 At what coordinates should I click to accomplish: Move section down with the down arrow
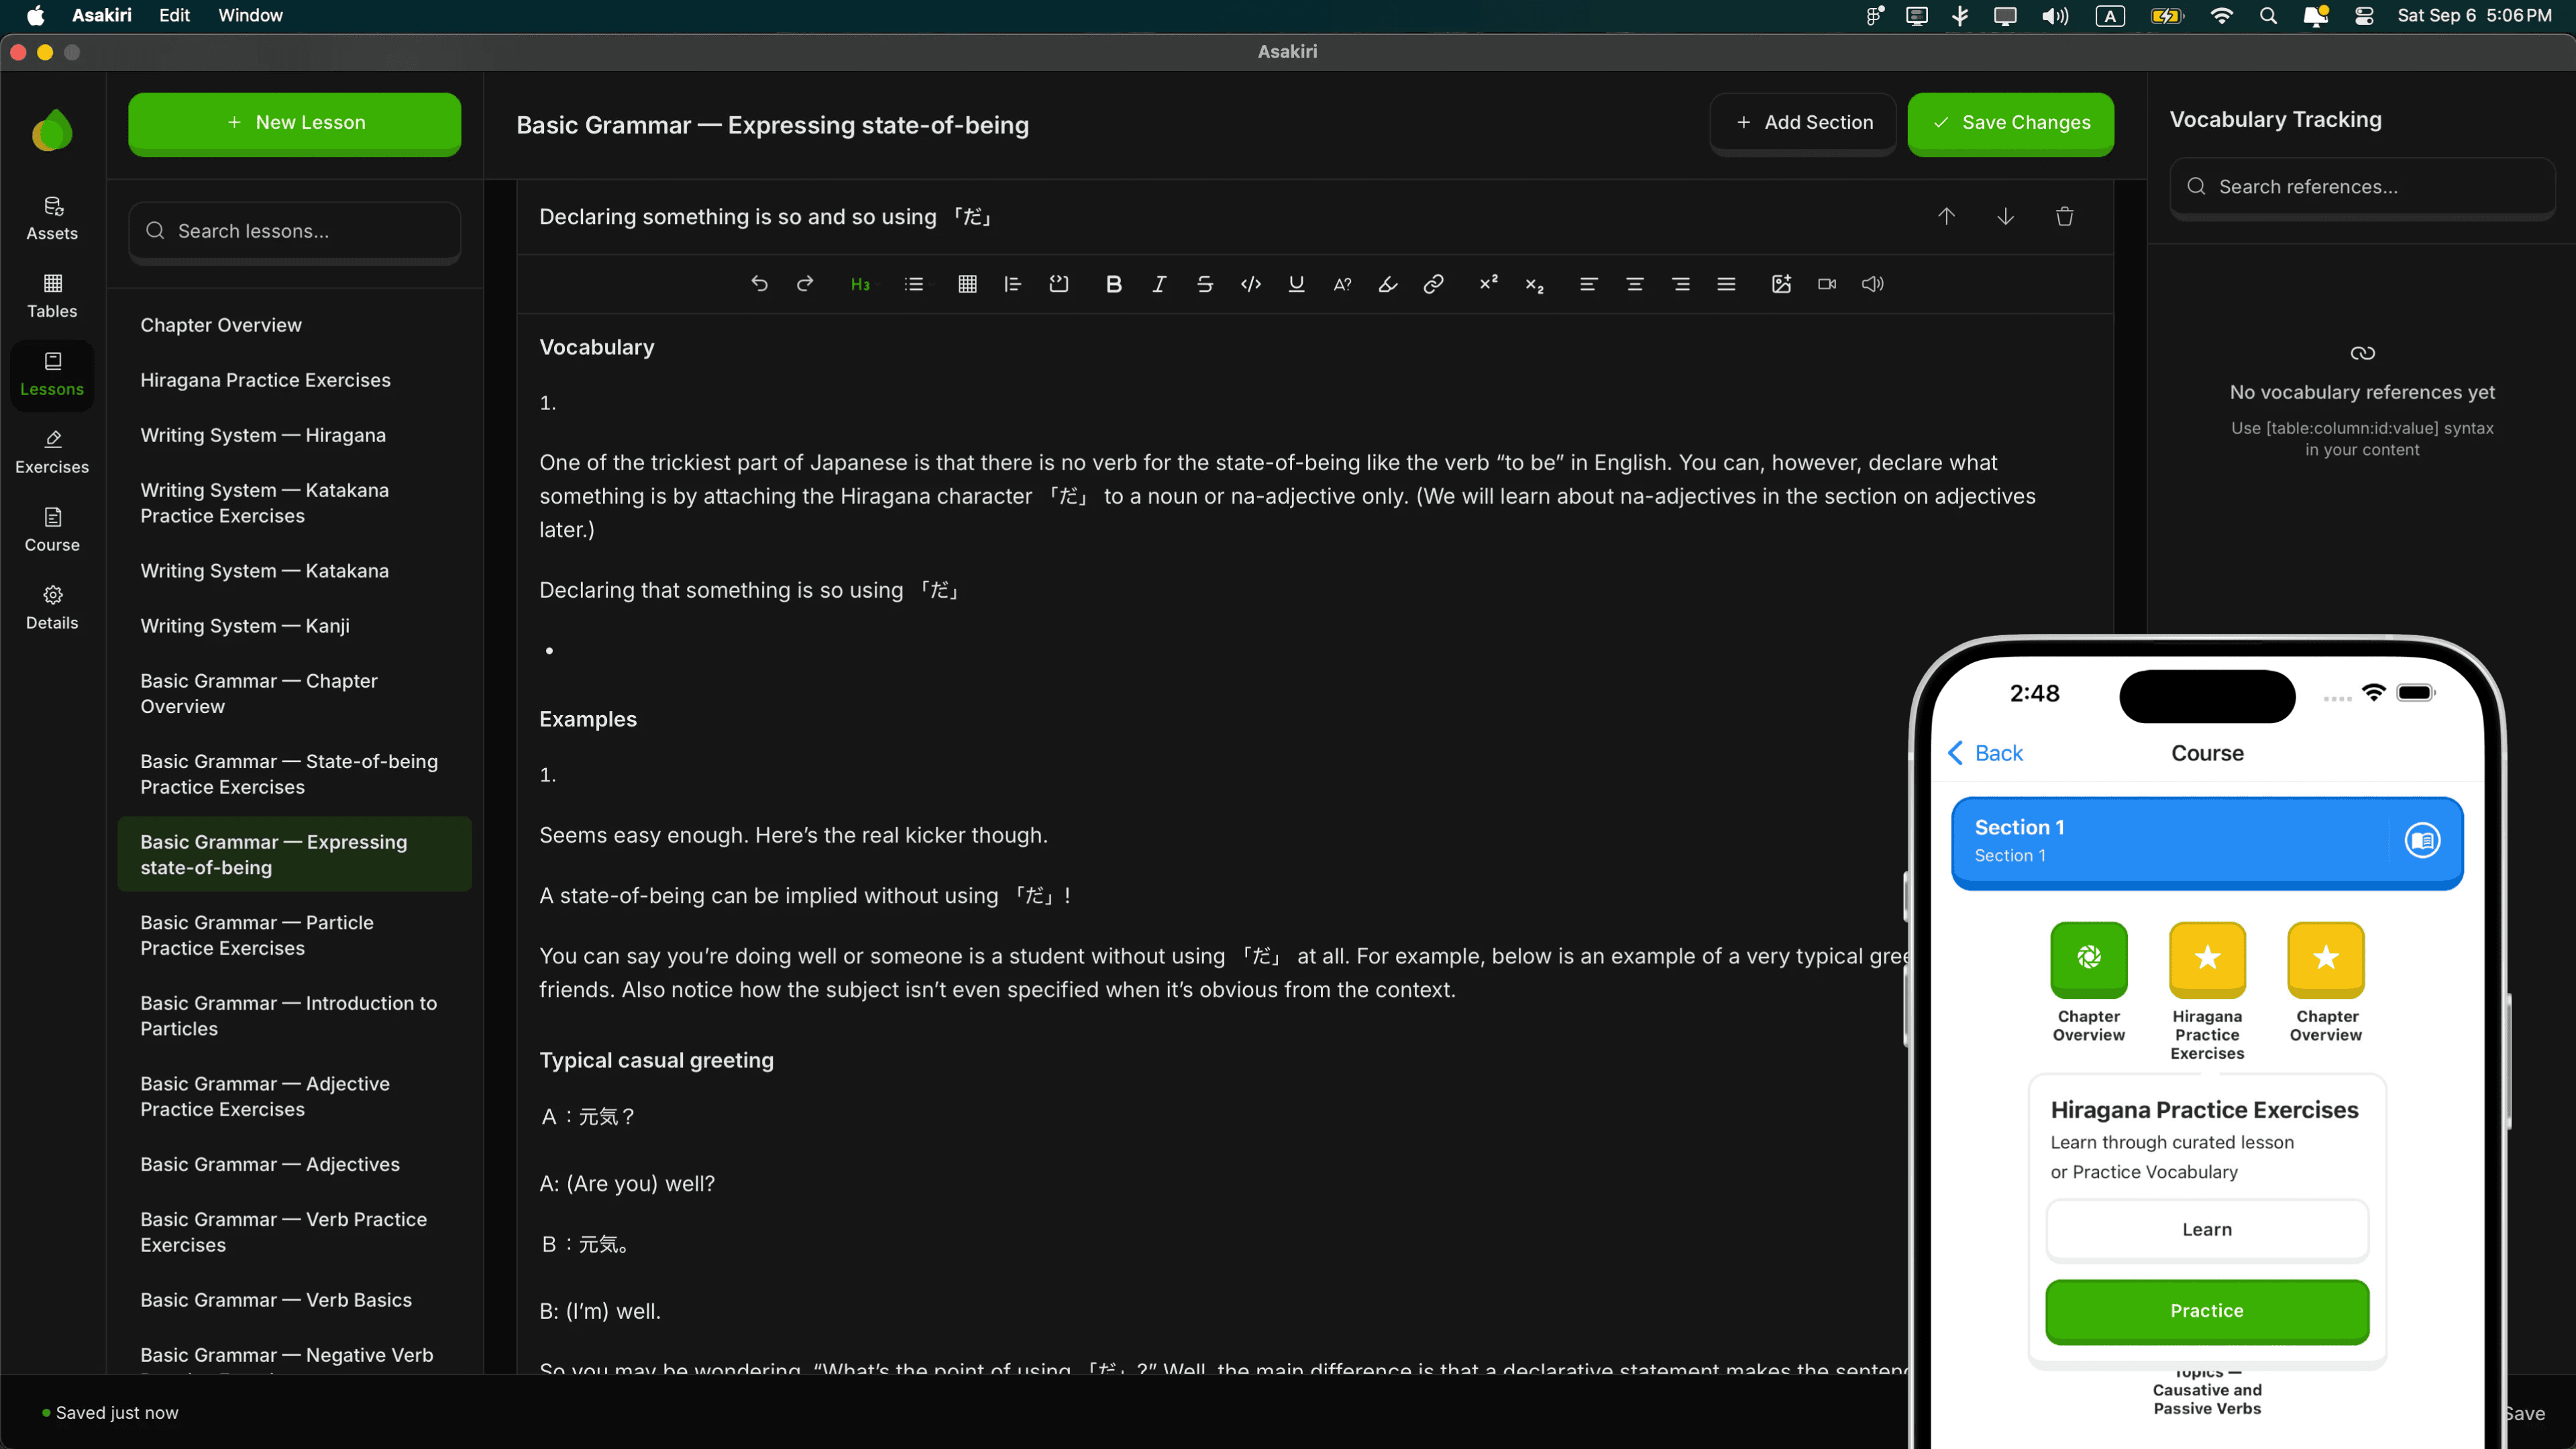click(x=2005, y=217)
